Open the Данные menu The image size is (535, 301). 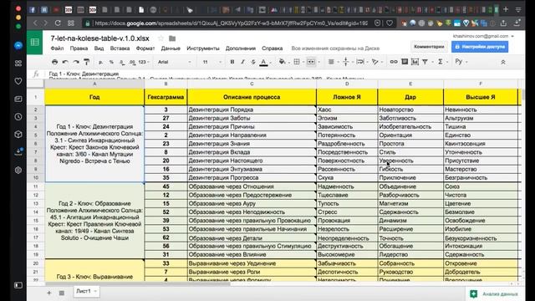coord(171,48)
